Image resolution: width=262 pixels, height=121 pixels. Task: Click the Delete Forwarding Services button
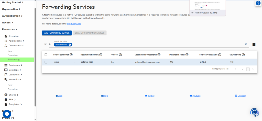pyautogui.click(x=90, y=33)
